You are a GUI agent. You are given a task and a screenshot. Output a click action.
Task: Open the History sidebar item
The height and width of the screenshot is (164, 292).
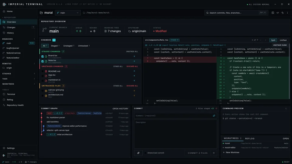[x=19, y=33]
